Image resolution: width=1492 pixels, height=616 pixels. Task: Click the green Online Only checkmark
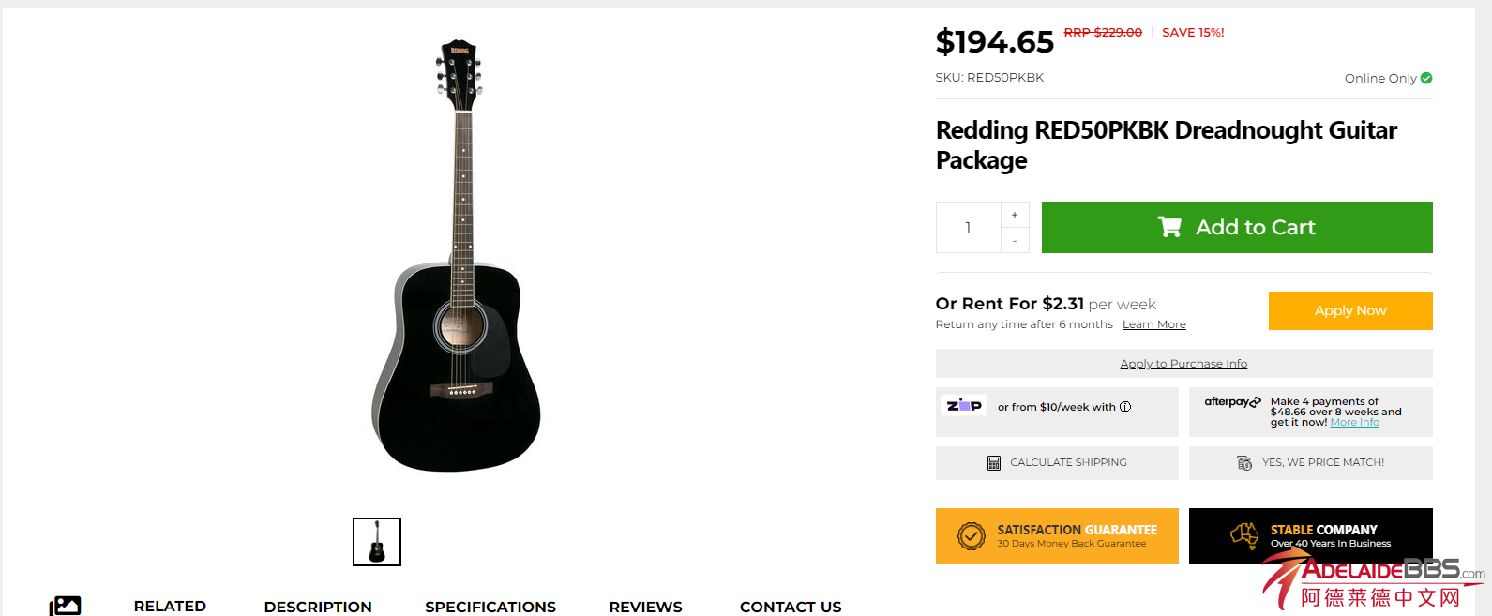pyautogui.click(x=1426, y=78)
